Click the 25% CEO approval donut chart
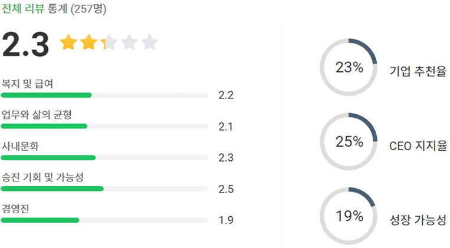 349,142
